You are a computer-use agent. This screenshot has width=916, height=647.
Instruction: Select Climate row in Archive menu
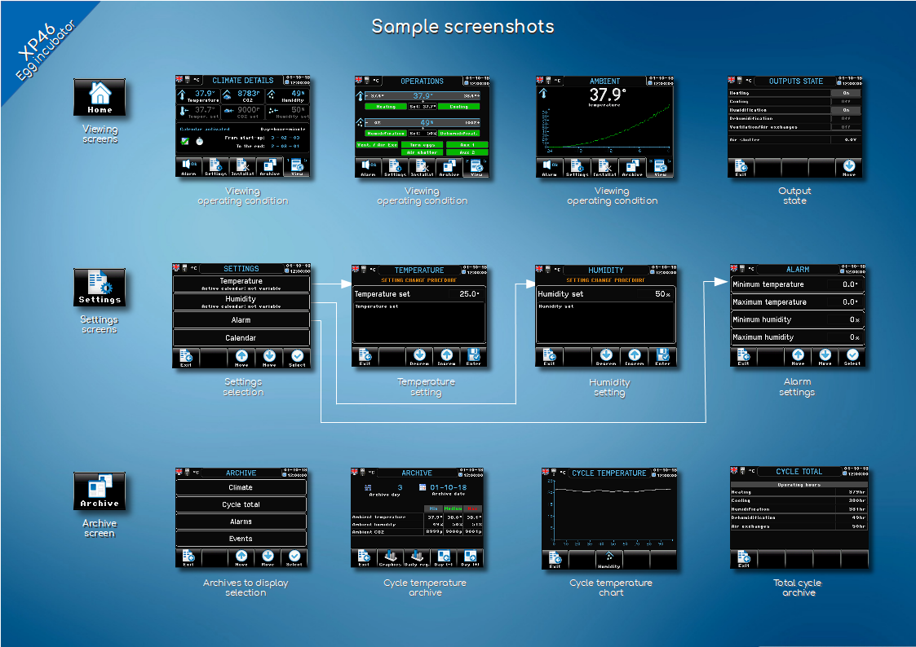(x=241, y=487)
